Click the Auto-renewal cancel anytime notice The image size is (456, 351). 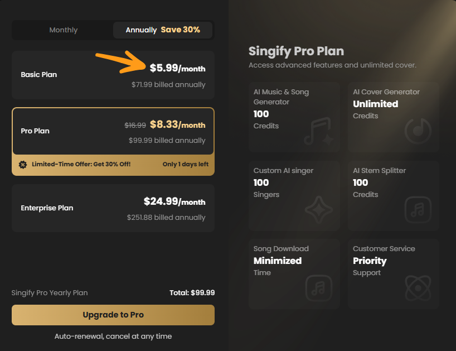click(113, 336)
